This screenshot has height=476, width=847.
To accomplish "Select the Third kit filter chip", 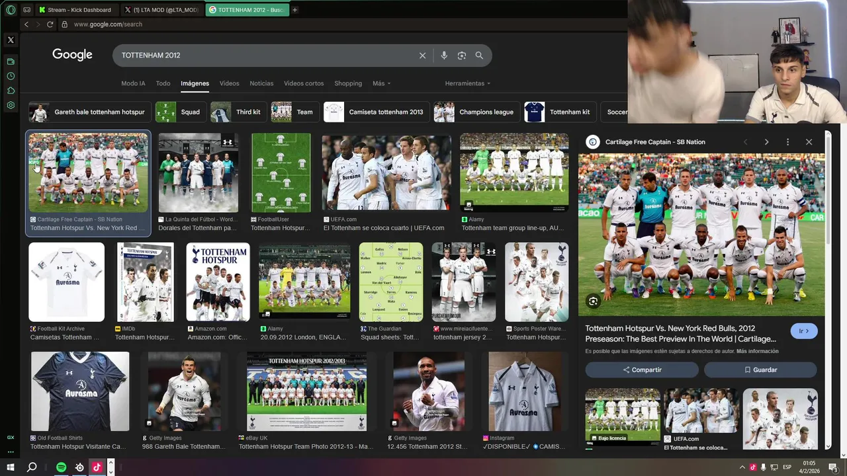I will [239, 112].
